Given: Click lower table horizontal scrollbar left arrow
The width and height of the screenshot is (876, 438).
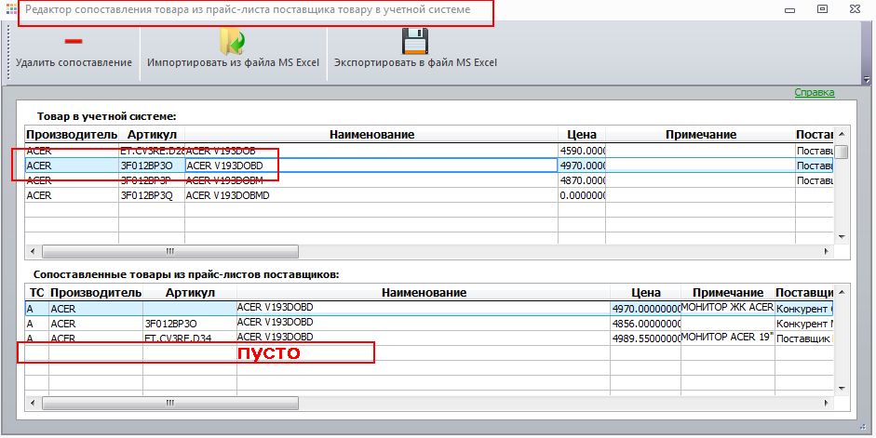Looking at the screenshot, I should [33, 403].
